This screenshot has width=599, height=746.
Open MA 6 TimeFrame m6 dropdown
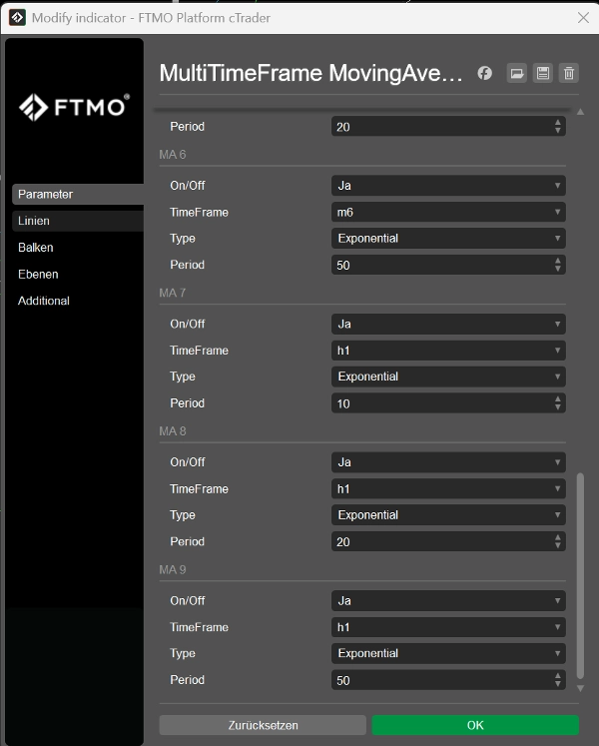(x=448, y=212)
